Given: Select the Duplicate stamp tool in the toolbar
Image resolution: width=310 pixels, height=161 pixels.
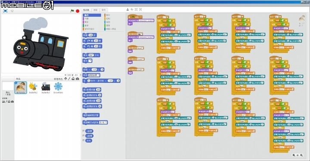Looking at the screenshot, I should (127, 9).
